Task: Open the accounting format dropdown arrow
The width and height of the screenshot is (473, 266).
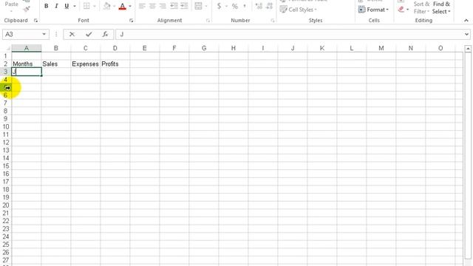Action: pyautogui.click(x=226, y=6)
